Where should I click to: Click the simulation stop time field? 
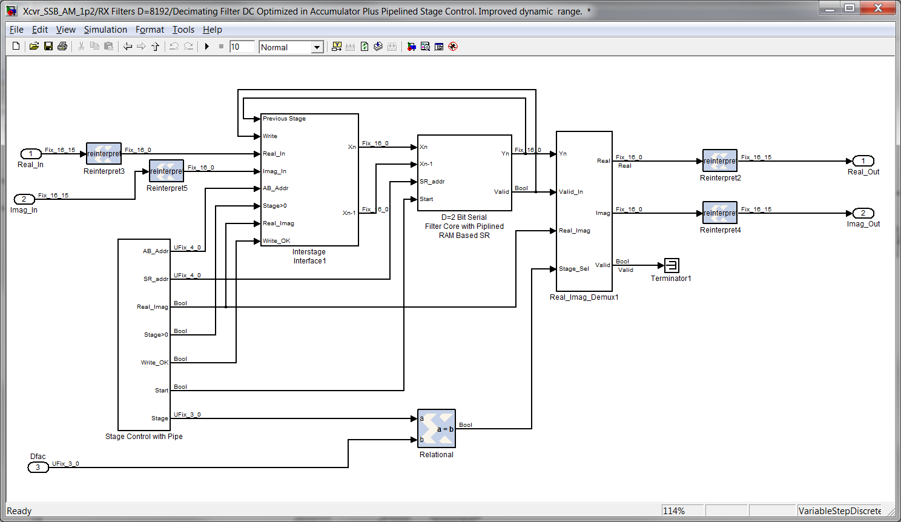[242, 47]
